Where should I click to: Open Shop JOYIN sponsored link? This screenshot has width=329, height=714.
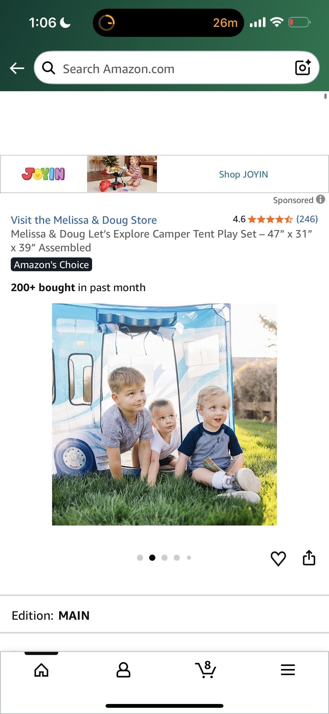(x=243, y=174)
